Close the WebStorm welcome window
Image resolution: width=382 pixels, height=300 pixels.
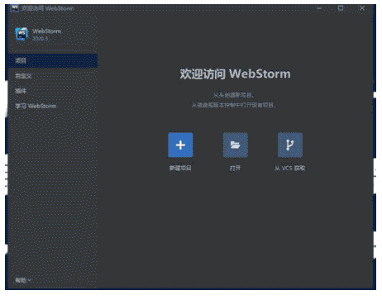point(362,8)
